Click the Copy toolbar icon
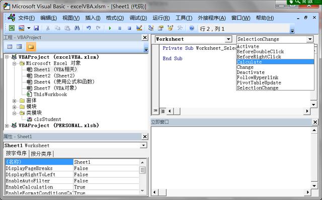Image resolution: width=322 pixels, height=200 pixels. point(57,28)
